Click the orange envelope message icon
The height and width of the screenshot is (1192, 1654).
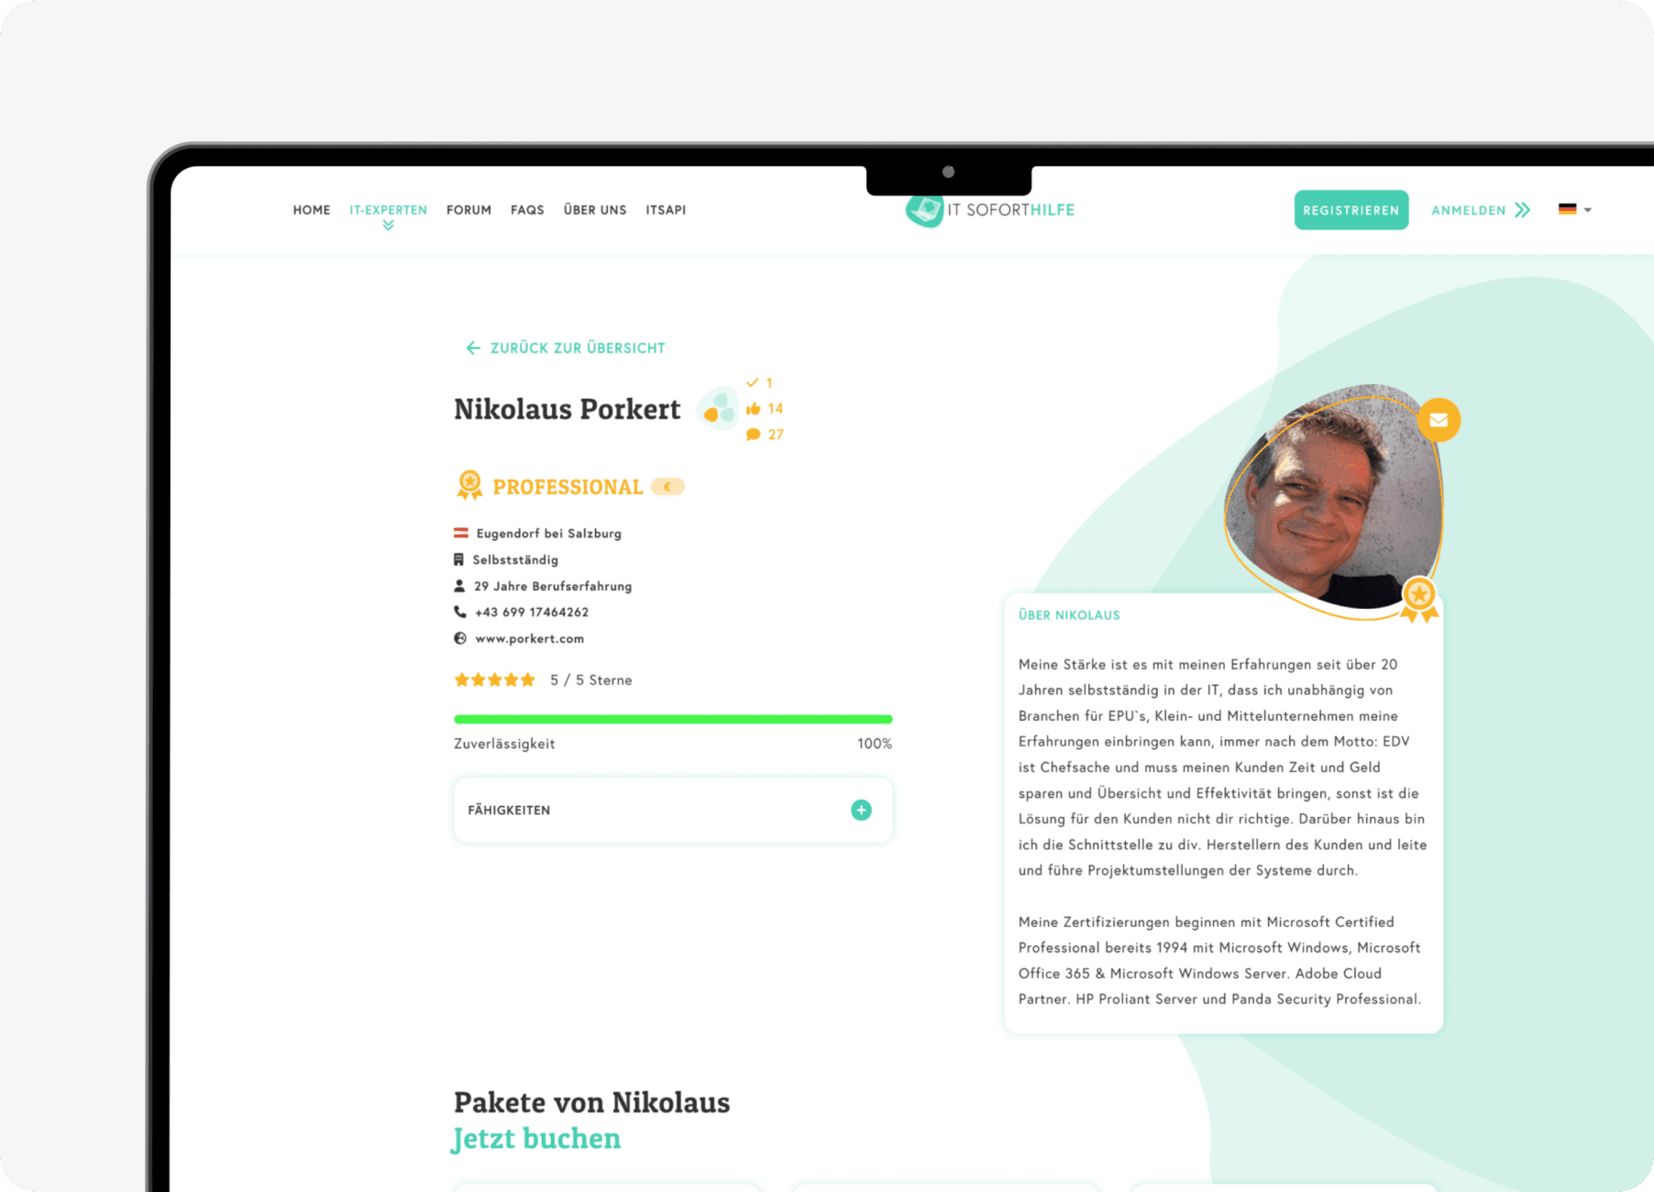tap(1439, 420)
